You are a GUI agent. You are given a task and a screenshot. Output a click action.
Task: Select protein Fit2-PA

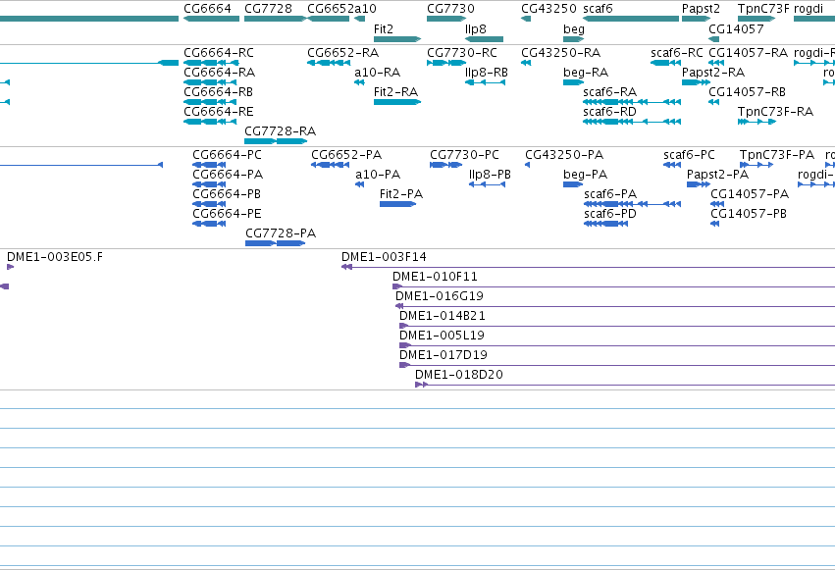point(397,204)
